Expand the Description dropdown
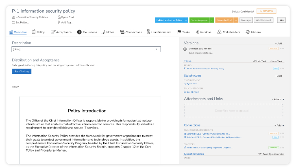This screenshot has height=167, width=296. (x=157, y=49)
